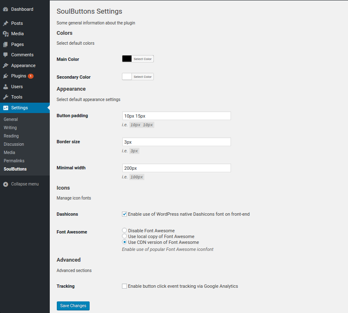Click the Save Changes button
Screen dimensions: 348x313
point(73,306)
